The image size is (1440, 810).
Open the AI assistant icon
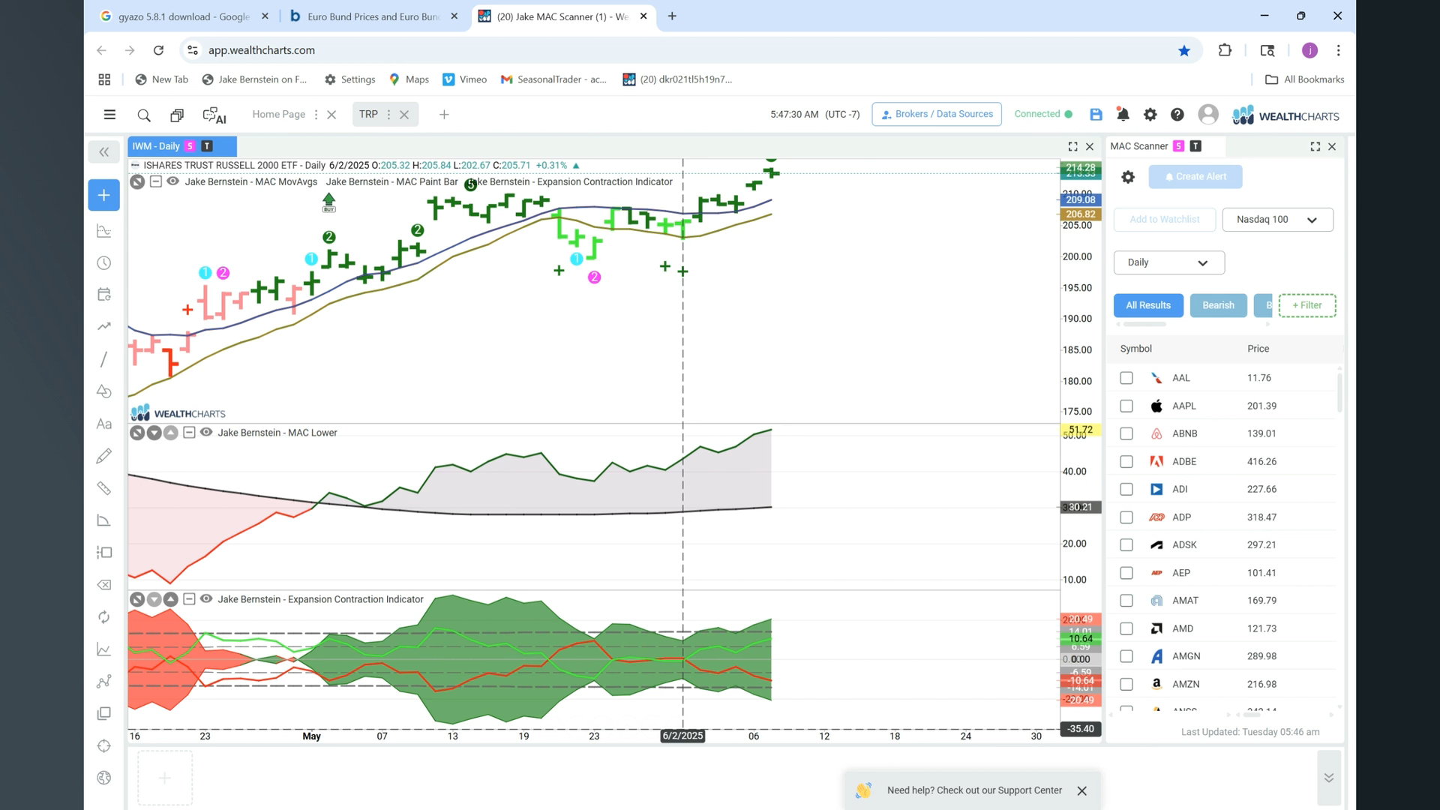(214, 115)
